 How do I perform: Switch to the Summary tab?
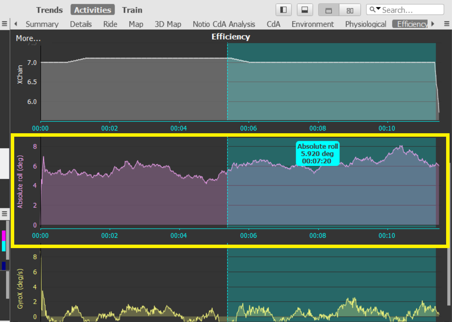pyautogui.click(x=42, y=24)
